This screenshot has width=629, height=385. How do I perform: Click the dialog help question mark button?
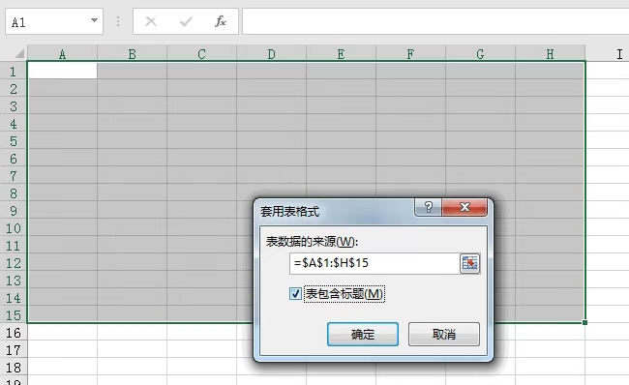(x=428, y=207)
